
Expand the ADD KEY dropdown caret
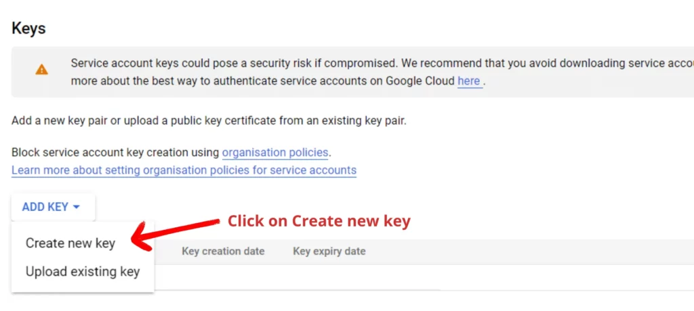(x=77, y=208)
